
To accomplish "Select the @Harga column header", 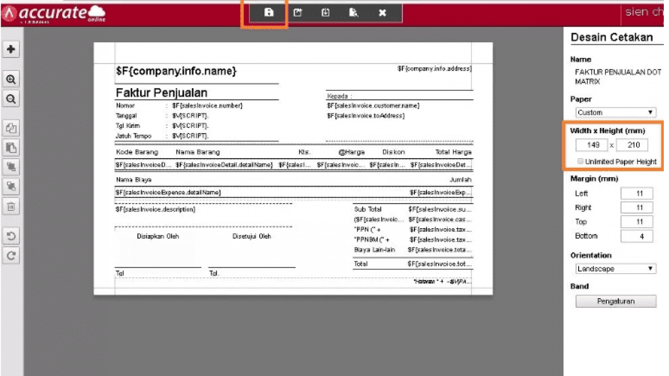I will [351, 152].
